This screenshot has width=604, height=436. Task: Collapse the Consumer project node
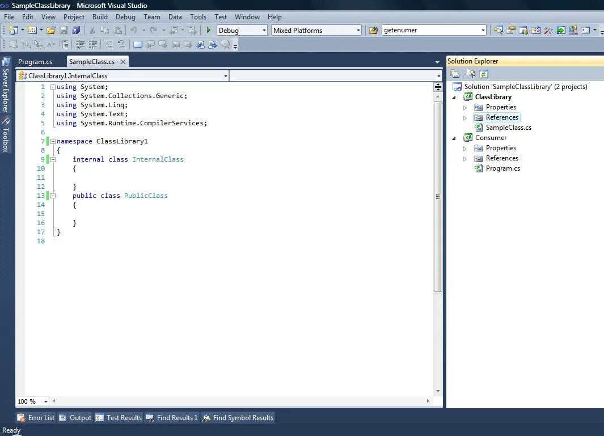pos(454,138)
